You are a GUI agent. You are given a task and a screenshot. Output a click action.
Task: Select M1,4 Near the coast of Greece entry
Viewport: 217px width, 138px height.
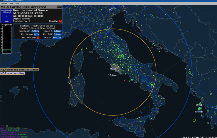tap(20, 70)
